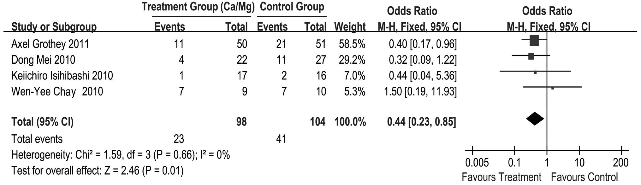This screenshot has height=185, width=641.
Task: Click the axis tick labeled 0.005
Action: 477,163
